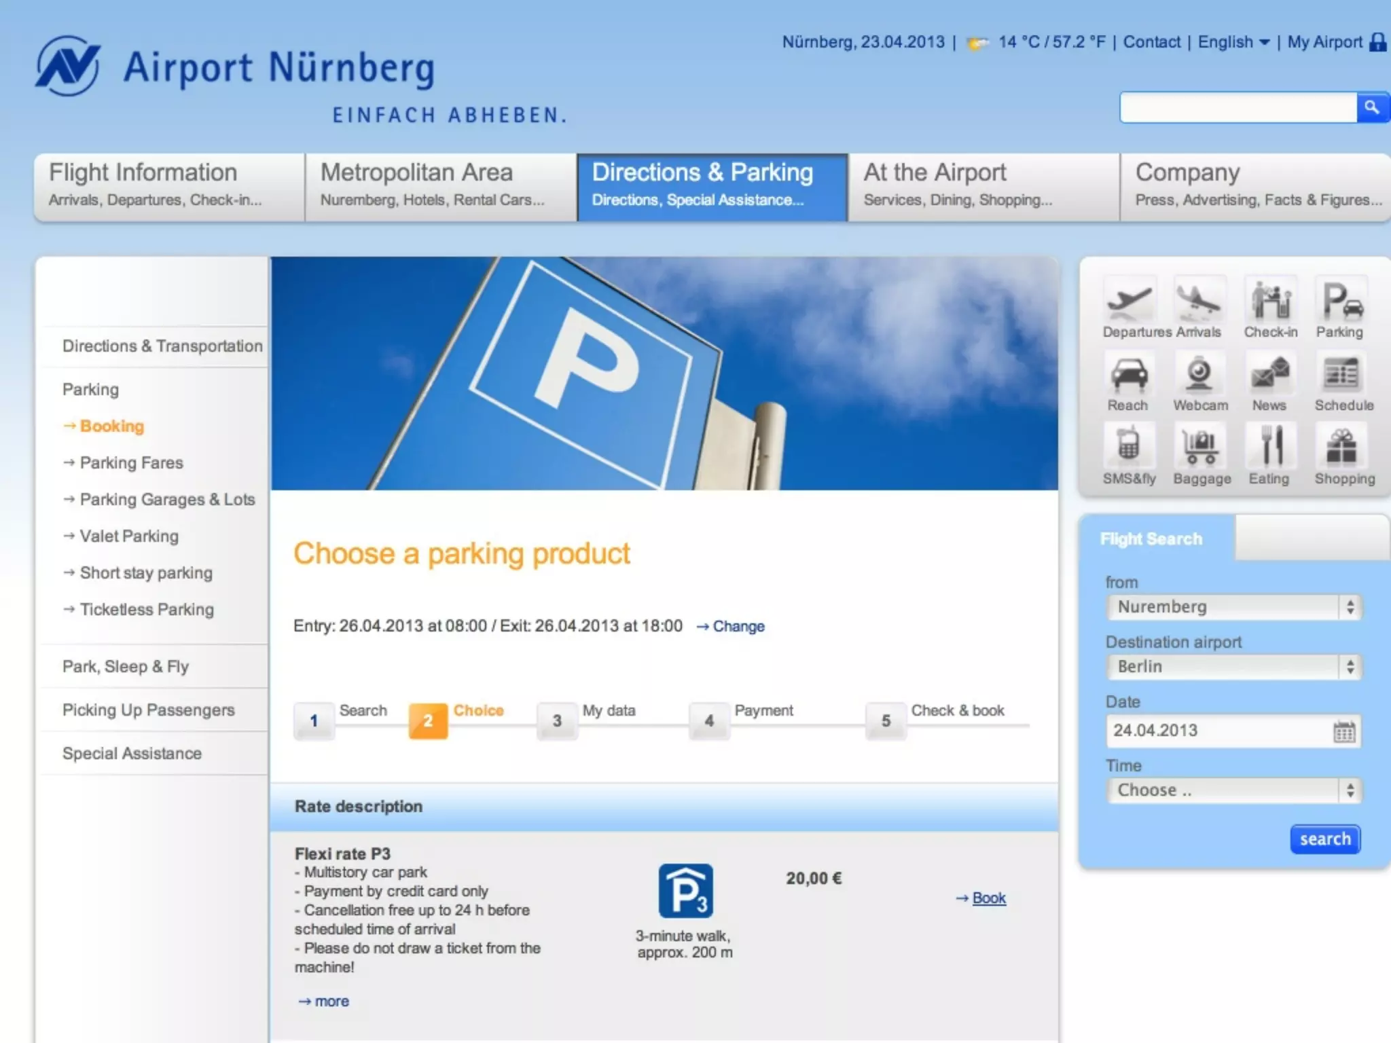
Task: Expand the English language dropdown
Action: click(x=1233, y=42)
